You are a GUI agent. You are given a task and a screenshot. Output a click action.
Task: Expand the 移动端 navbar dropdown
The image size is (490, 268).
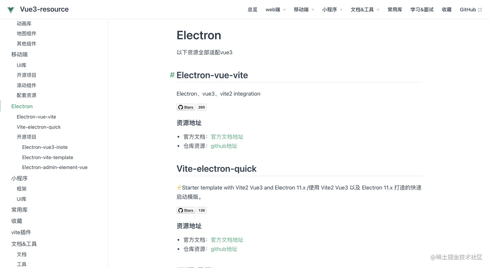click(304, 10)
